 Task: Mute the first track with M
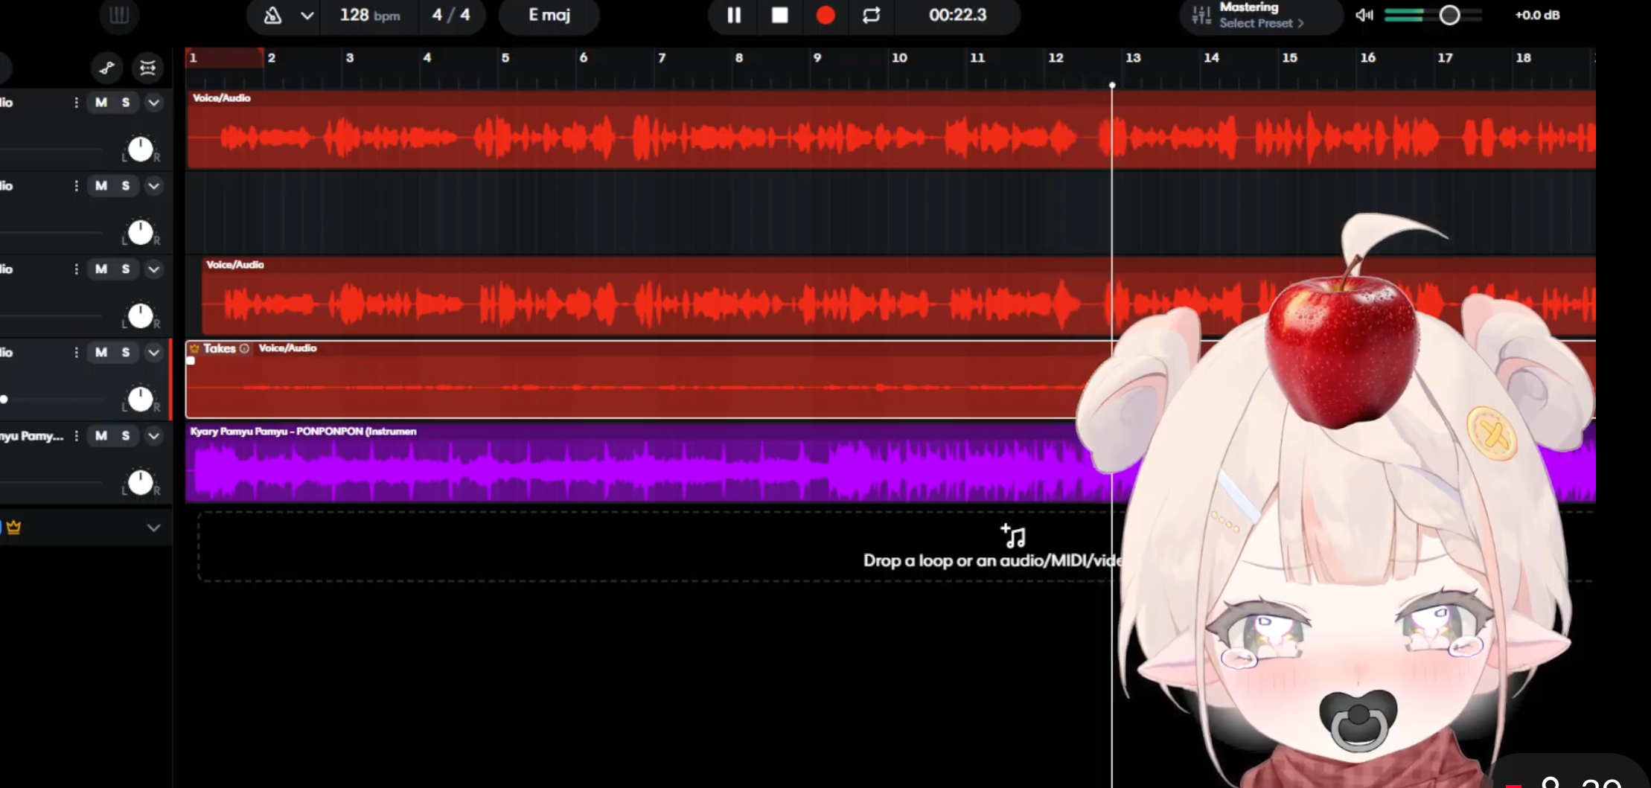click(101, 103)
